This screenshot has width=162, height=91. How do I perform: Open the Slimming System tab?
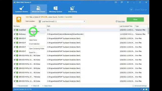tap(55, 9)
